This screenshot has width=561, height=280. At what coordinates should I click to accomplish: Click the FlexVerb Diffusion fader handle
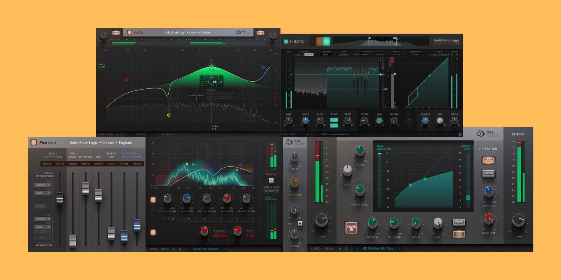coord(85,188)
